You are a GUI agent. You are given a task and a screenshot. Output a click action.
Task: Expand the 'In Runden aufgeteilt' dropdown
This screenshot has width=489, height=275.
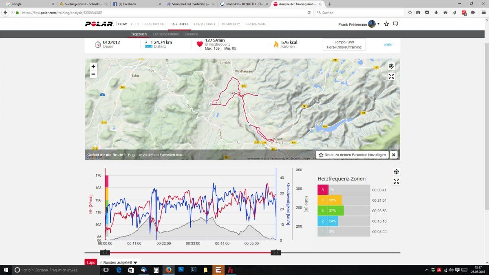pos(118,262)
